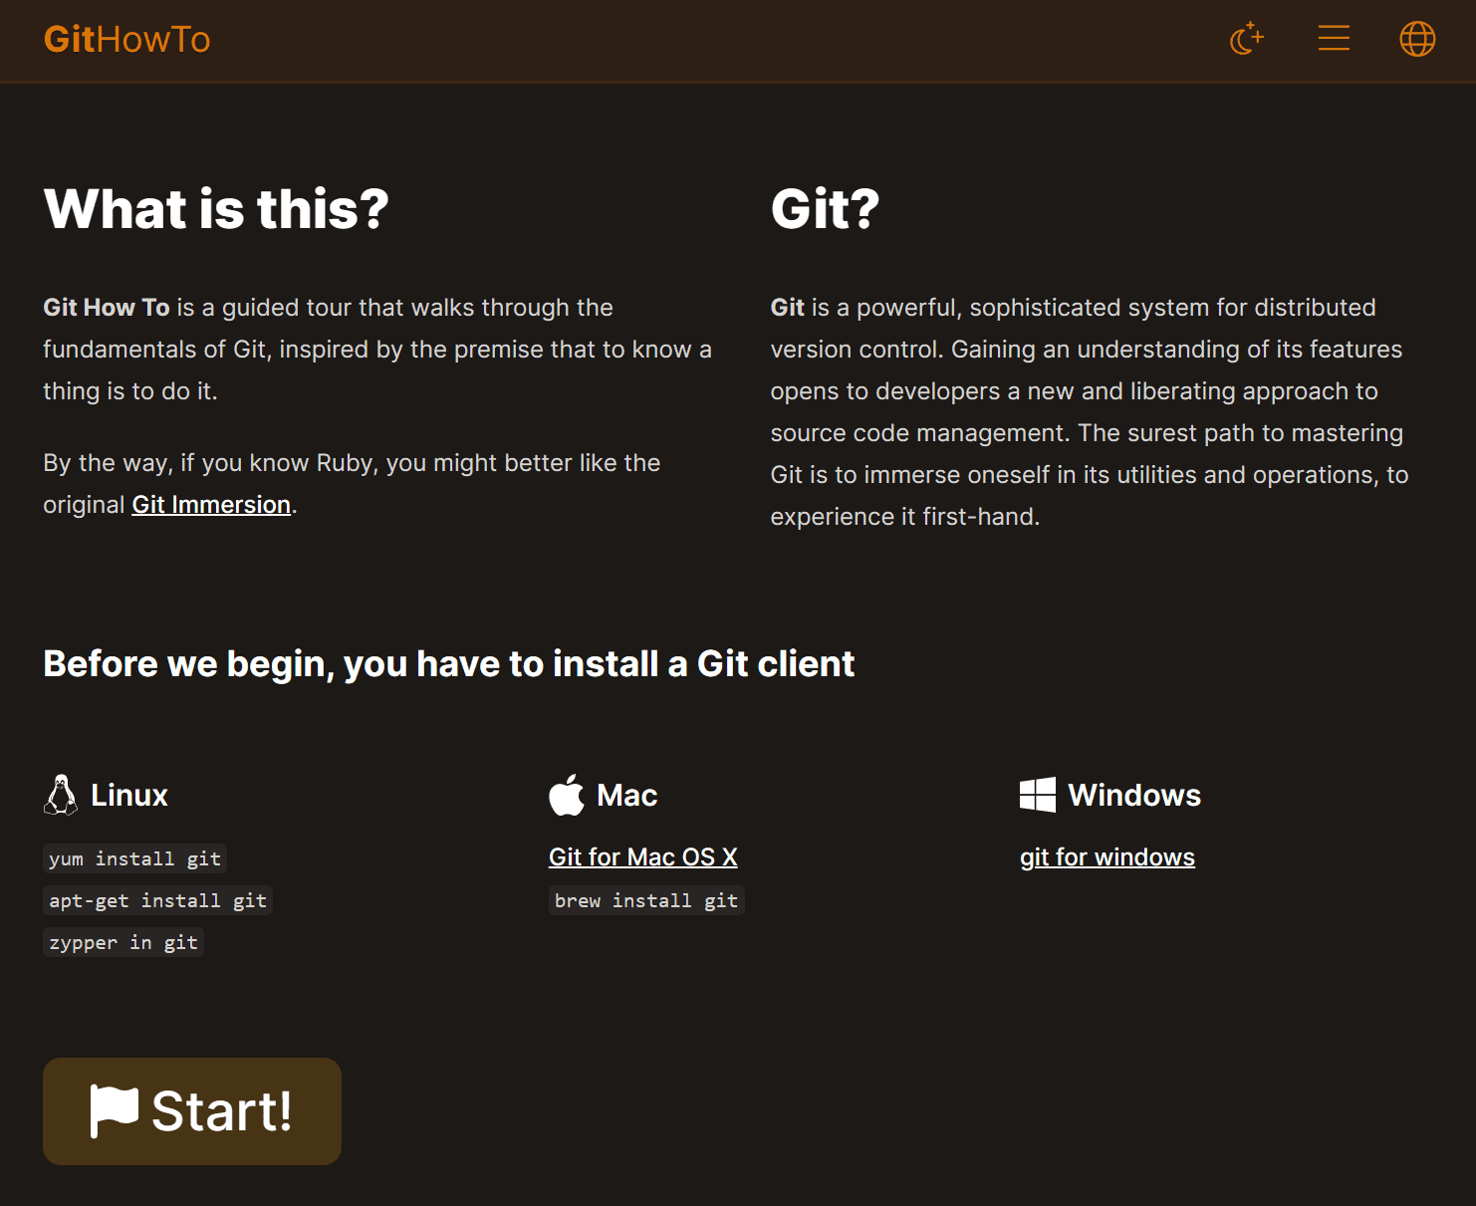Click the Apple logo beside Mac
This screenshot has height=1206, width=1476.
(x=566, y=794)
